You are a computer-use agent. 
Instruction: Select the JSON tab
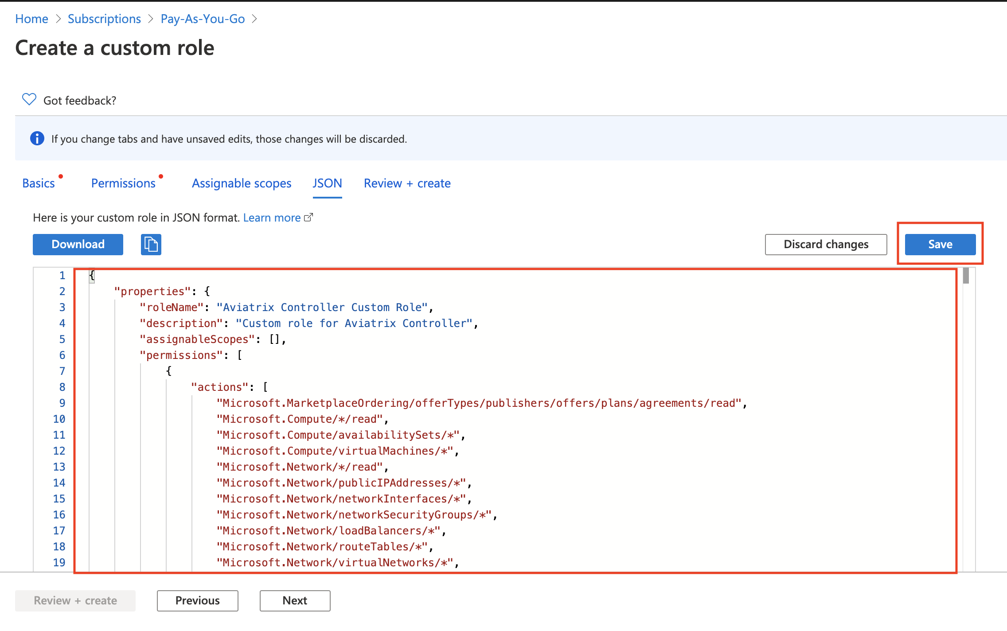[x=327, y=183]
